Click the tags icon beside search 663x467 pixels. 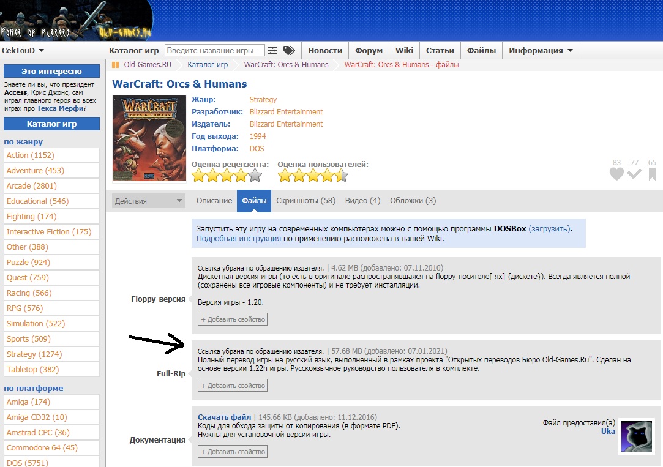tap(289, 50)
